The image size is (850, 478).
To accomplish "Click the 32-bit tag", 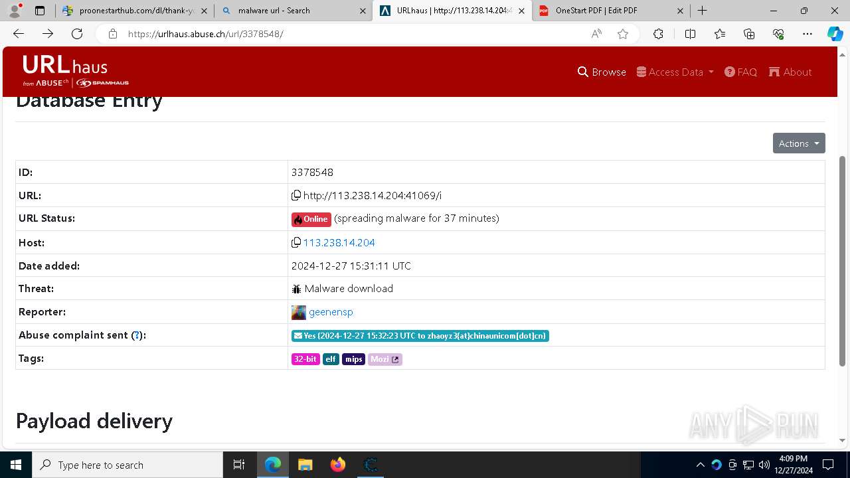I will coord(305,359).
